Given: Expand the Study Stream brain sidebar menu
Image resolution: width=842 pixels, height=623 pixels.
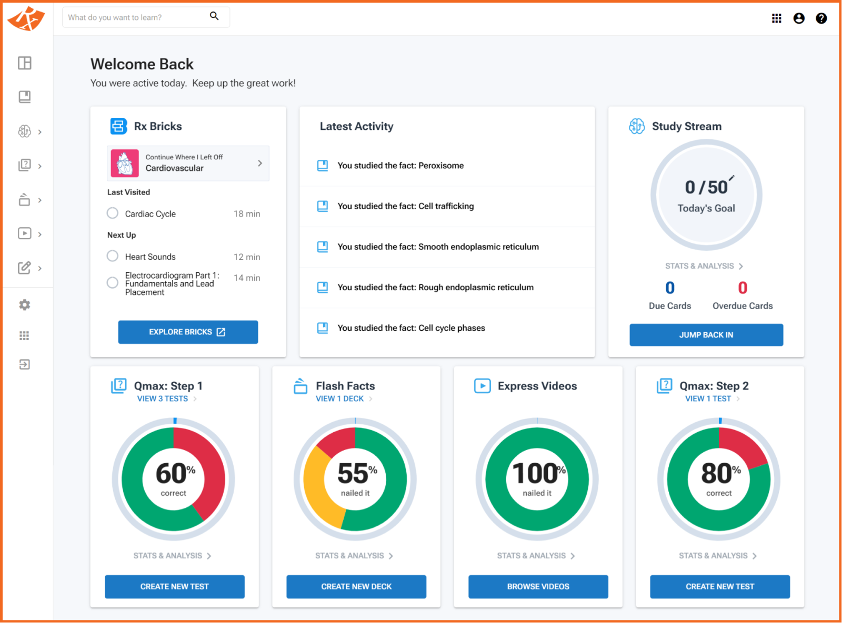Looking at the screenshot, I should (30, 131).
